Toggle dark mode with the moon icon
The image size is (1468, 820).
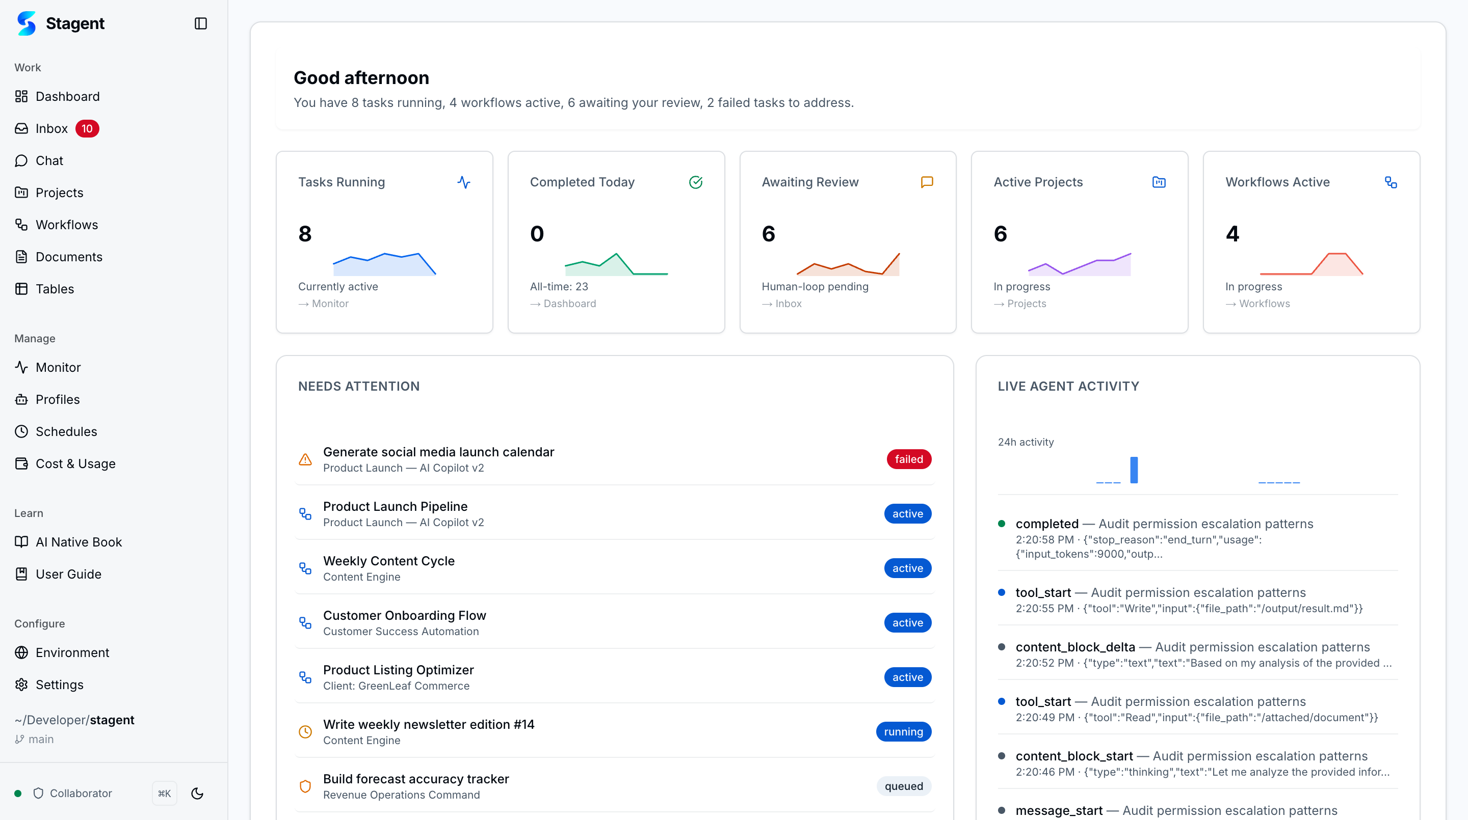[x=197, y=793]
